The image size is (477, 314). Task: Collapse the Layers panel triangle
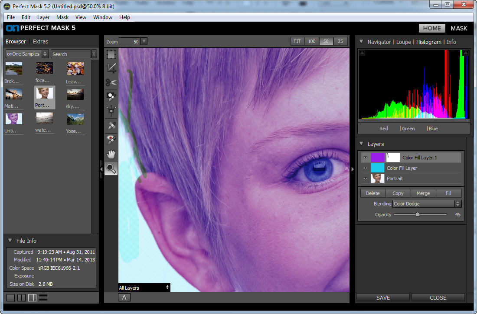[x=361, y=143]
